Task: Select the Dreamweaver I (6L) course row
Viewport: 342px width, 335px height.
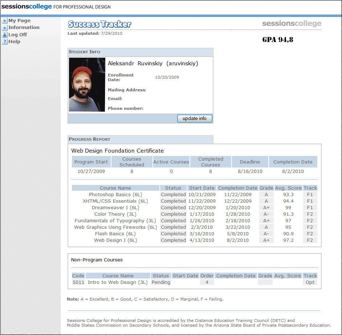Action: tap(115, 208)
